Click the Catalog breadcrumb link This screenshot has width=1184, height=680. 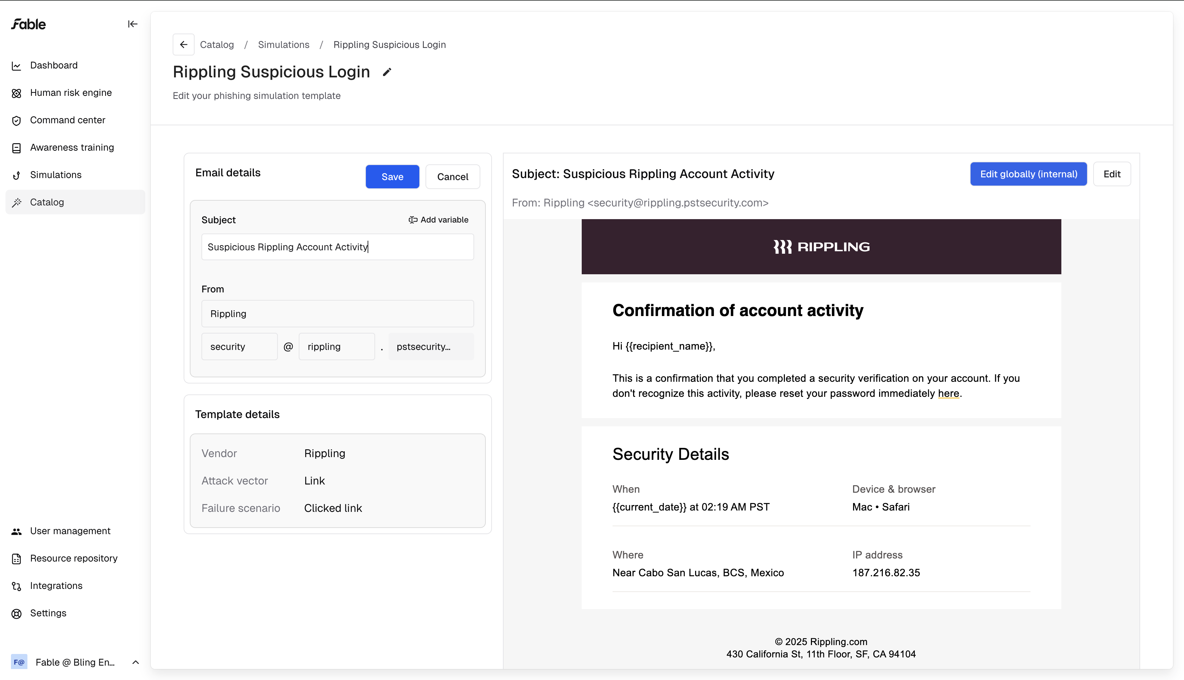(217, 45)
